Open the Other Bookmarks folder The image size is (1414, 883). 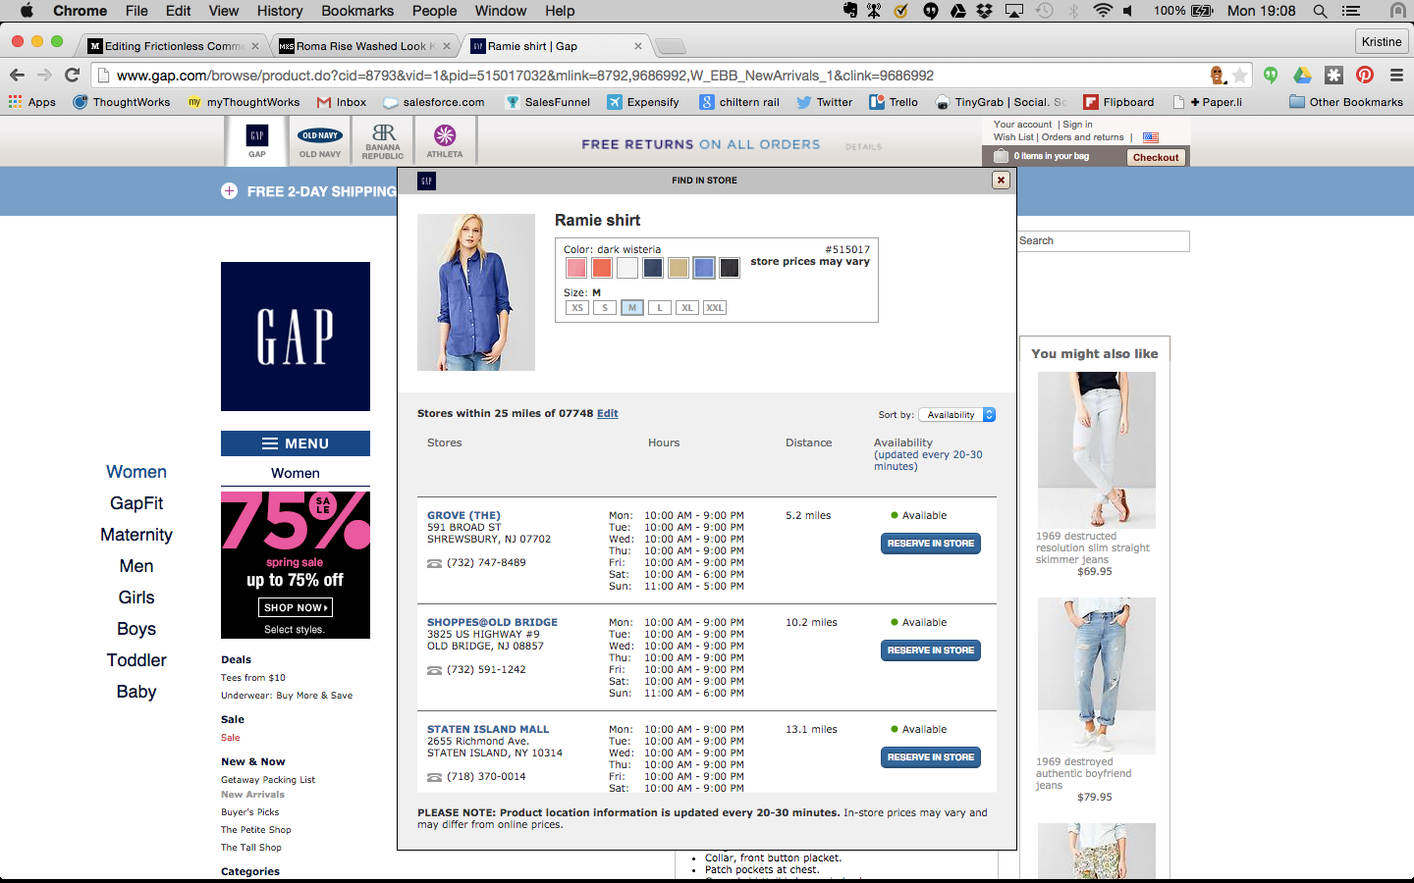point(1346,102)
